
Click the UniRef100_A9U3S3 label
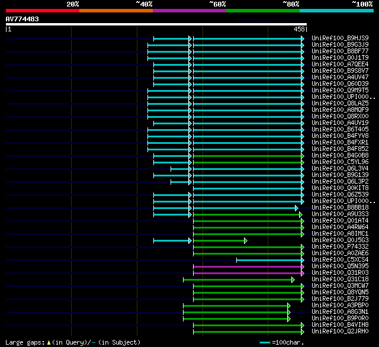(x=340, y=214)
